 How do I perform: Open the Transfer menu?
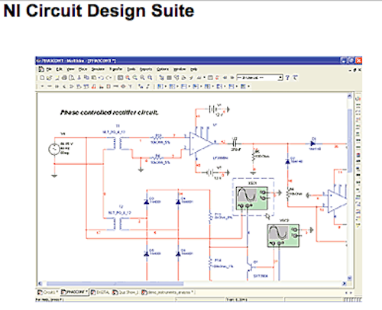click(x=116, y=69)
